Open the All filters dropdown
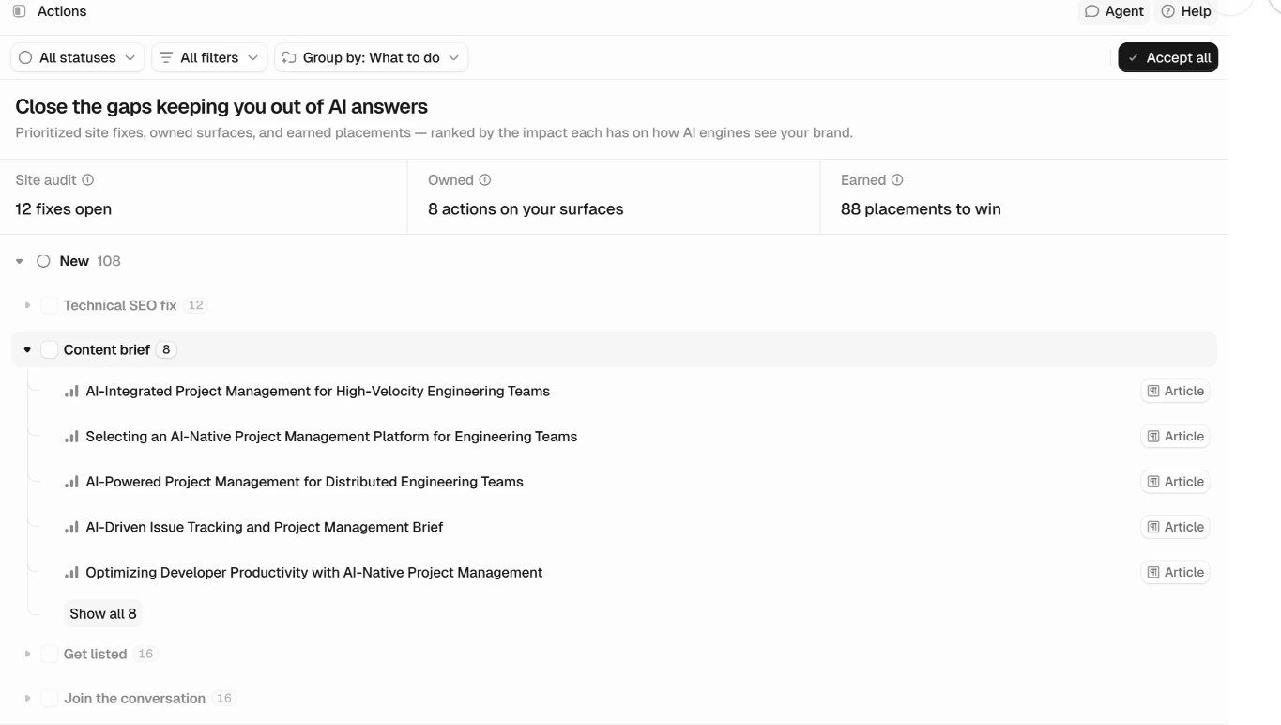The width and height of the screenshot is (1281, 725). pyautogui.click(x=209, y=57)
